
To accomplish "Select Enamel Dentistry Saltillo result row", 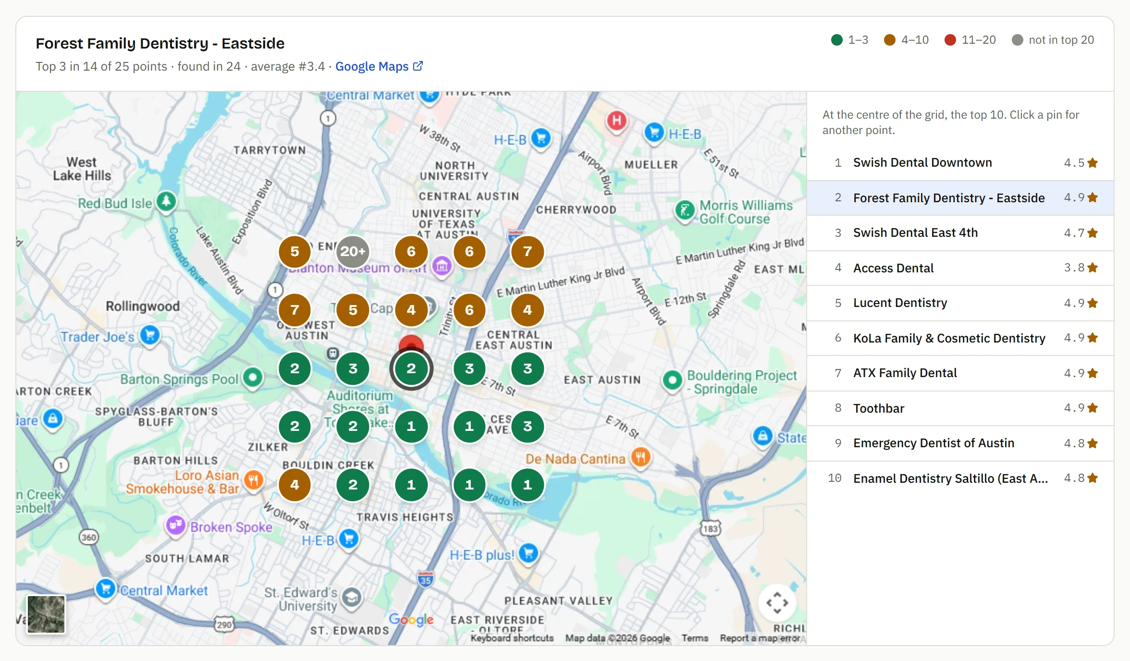I will (x=960, y=478).
